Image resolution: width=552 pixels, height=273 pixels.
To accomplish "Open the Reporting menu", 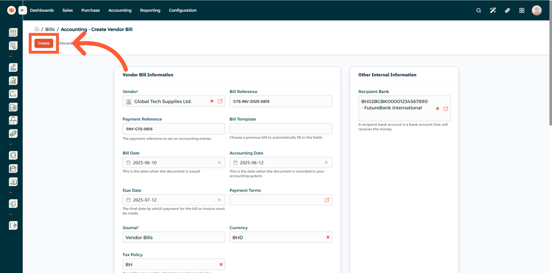I will pos(150,10).
